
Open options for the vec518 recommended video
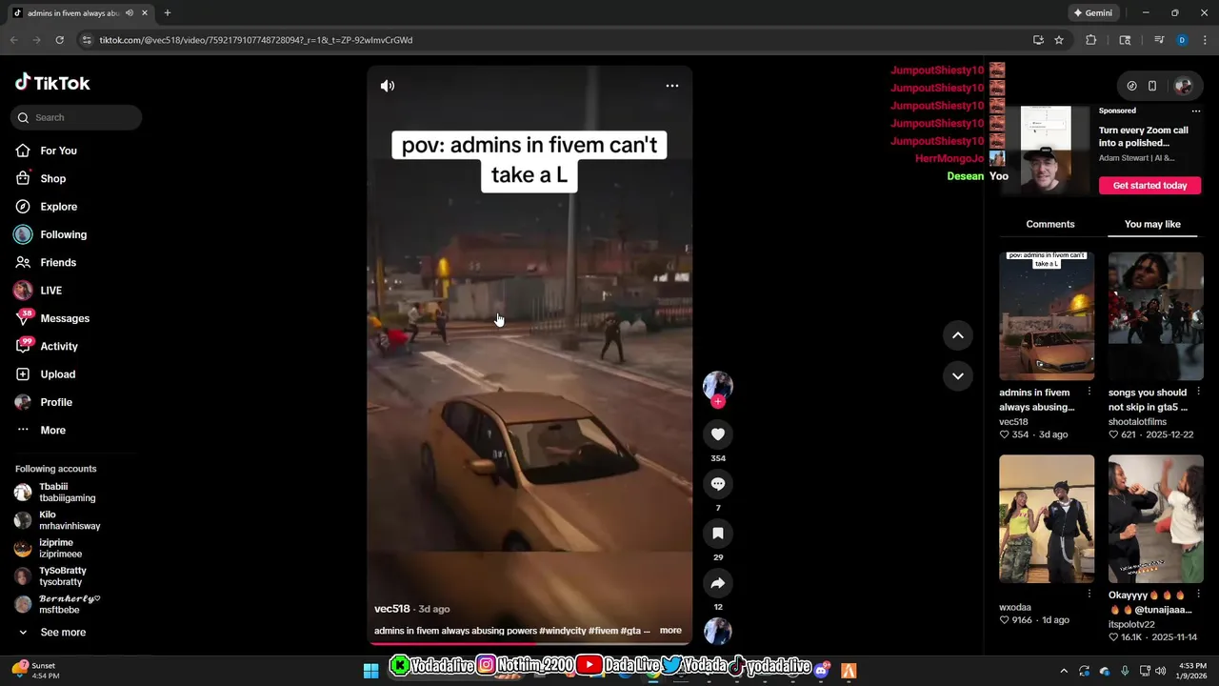coord(1089,392)
